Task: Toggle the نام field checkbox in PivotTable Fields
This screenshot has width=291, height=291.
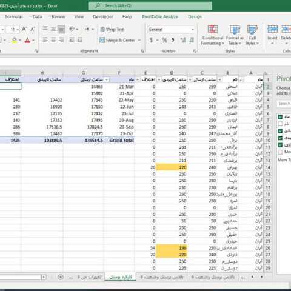Action: click(x=280, y=124)
